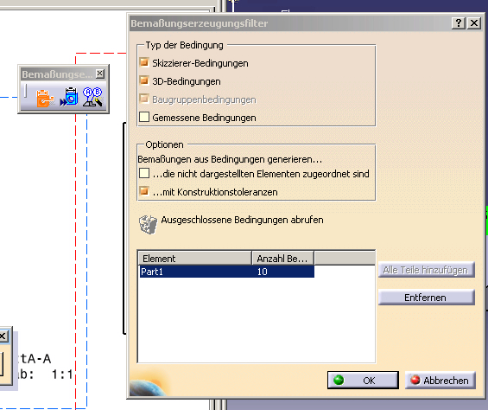Click the balloon generation icon
488x410 pixels.
92,97
